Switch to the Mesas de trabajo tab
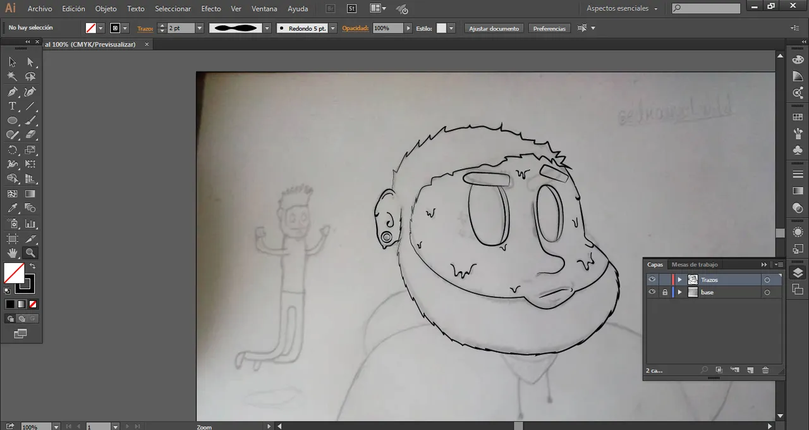The height and width of the screenshot is (430, 809). [x=694, y=264]
